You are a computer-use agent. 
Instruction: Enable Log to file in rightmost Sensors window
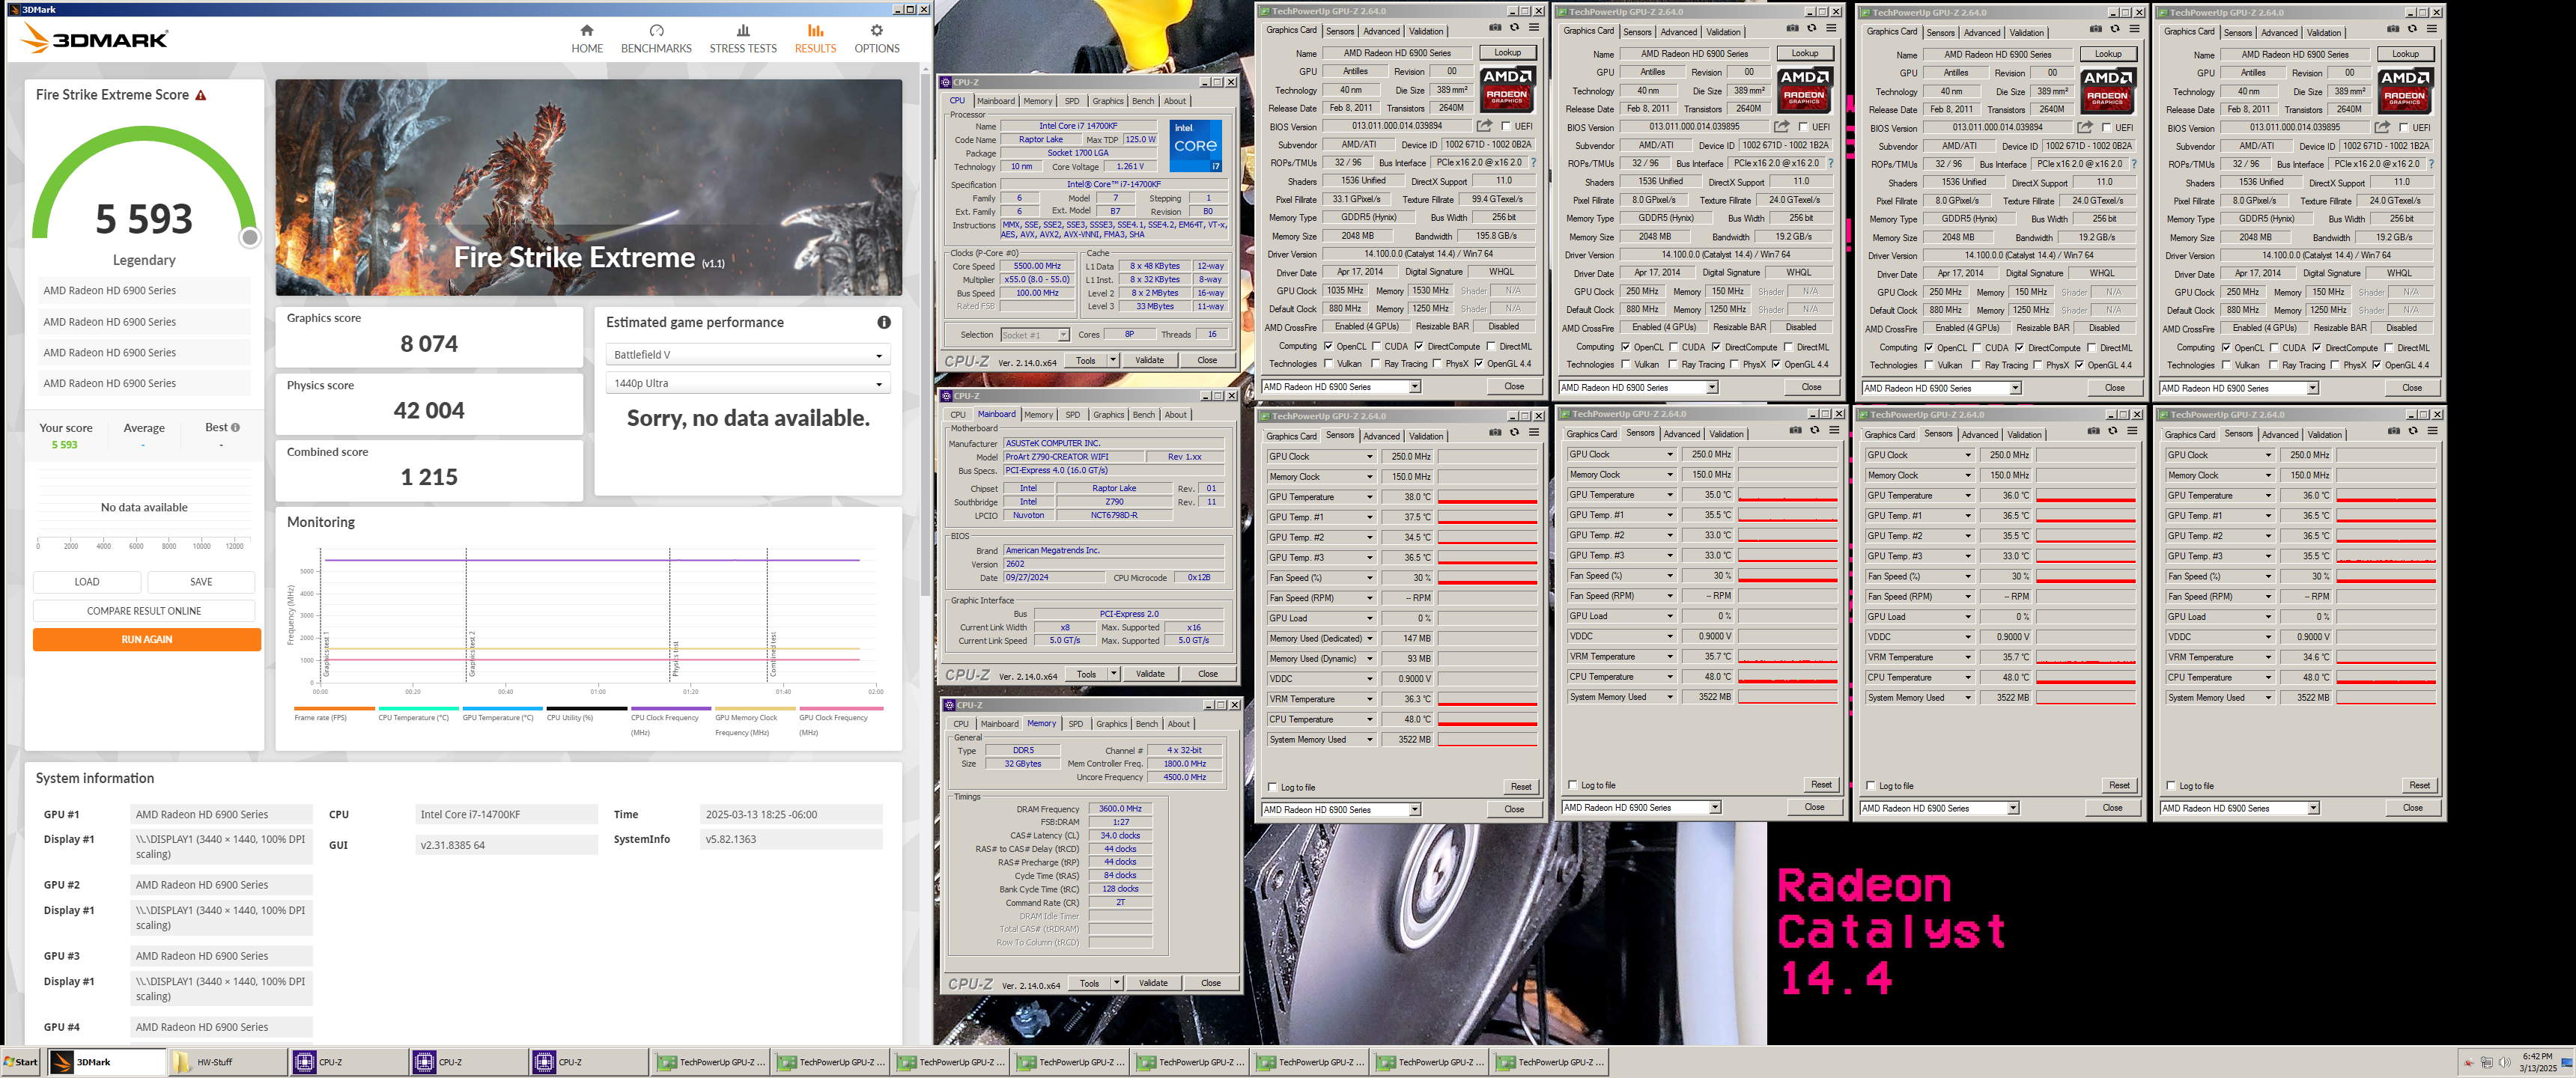2171,786
